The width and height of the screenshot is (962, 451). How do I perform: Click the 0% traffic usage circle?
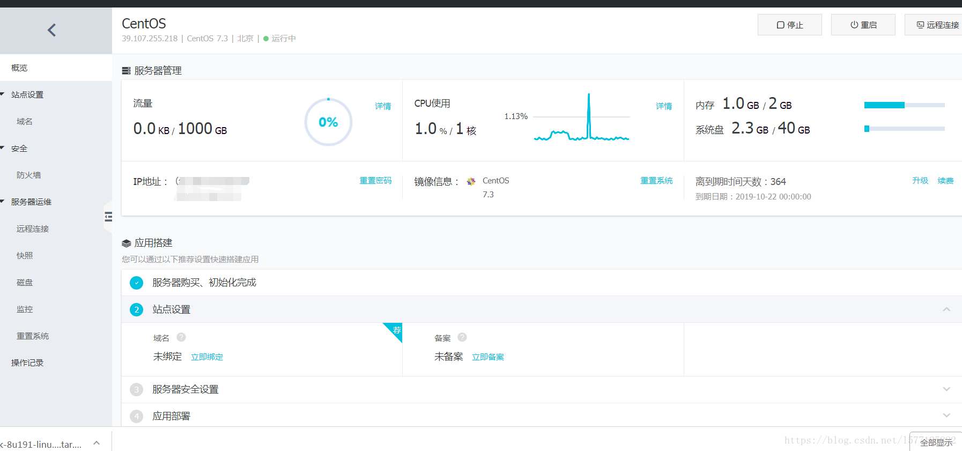(328, 122)
